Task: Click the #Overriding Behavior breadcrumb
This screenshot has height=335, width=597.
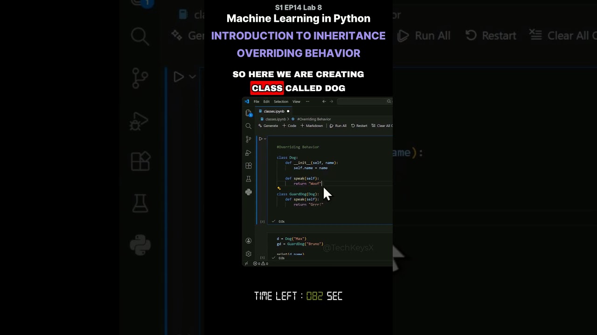Action: 314,119
